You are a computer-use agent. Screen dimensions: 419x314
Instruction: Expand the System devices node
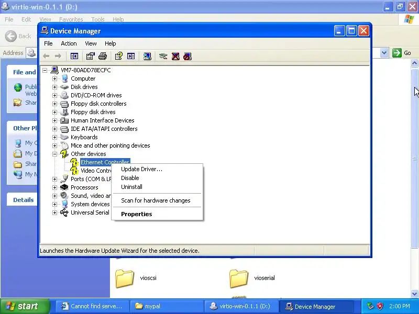[x=55, y=204]
